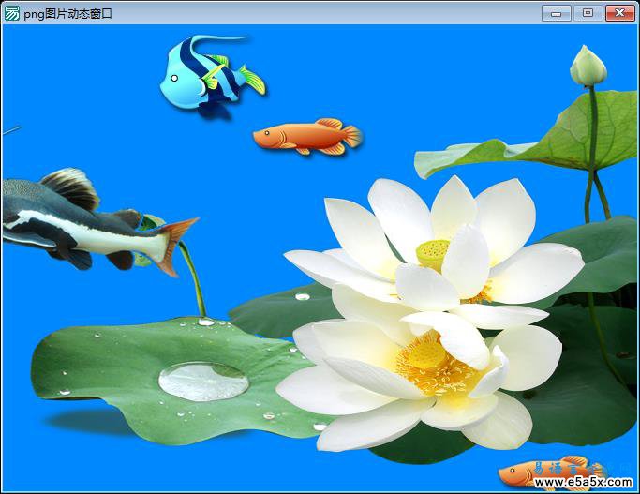
Task: Click the lower lotus flower's yellow center
Action: (x=426, y=355)
